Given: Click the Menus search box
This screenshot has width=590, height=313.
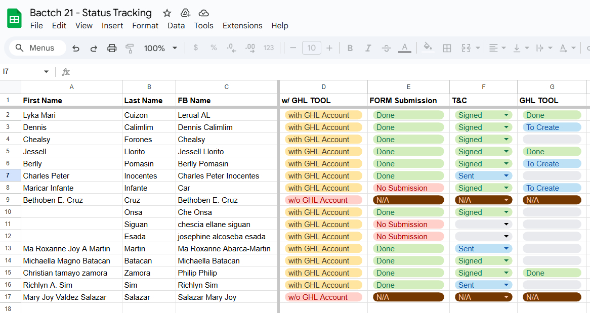Looking at the screenshot, I should tap(38, 48).
